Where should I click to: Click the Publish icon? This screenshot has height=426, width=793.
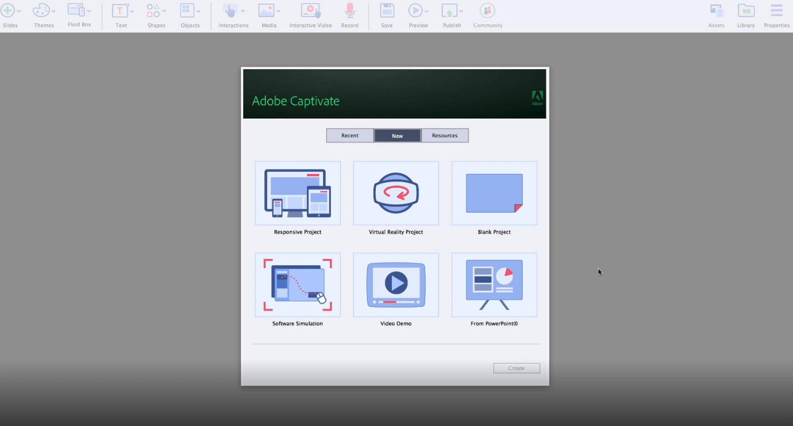click(x=449, y=10)
